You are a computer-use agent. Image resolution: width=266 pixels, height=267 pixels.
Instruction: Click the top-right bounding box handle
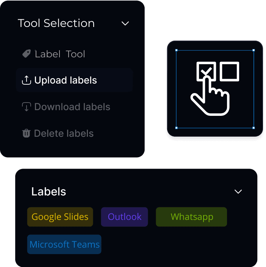coord(253,50)
